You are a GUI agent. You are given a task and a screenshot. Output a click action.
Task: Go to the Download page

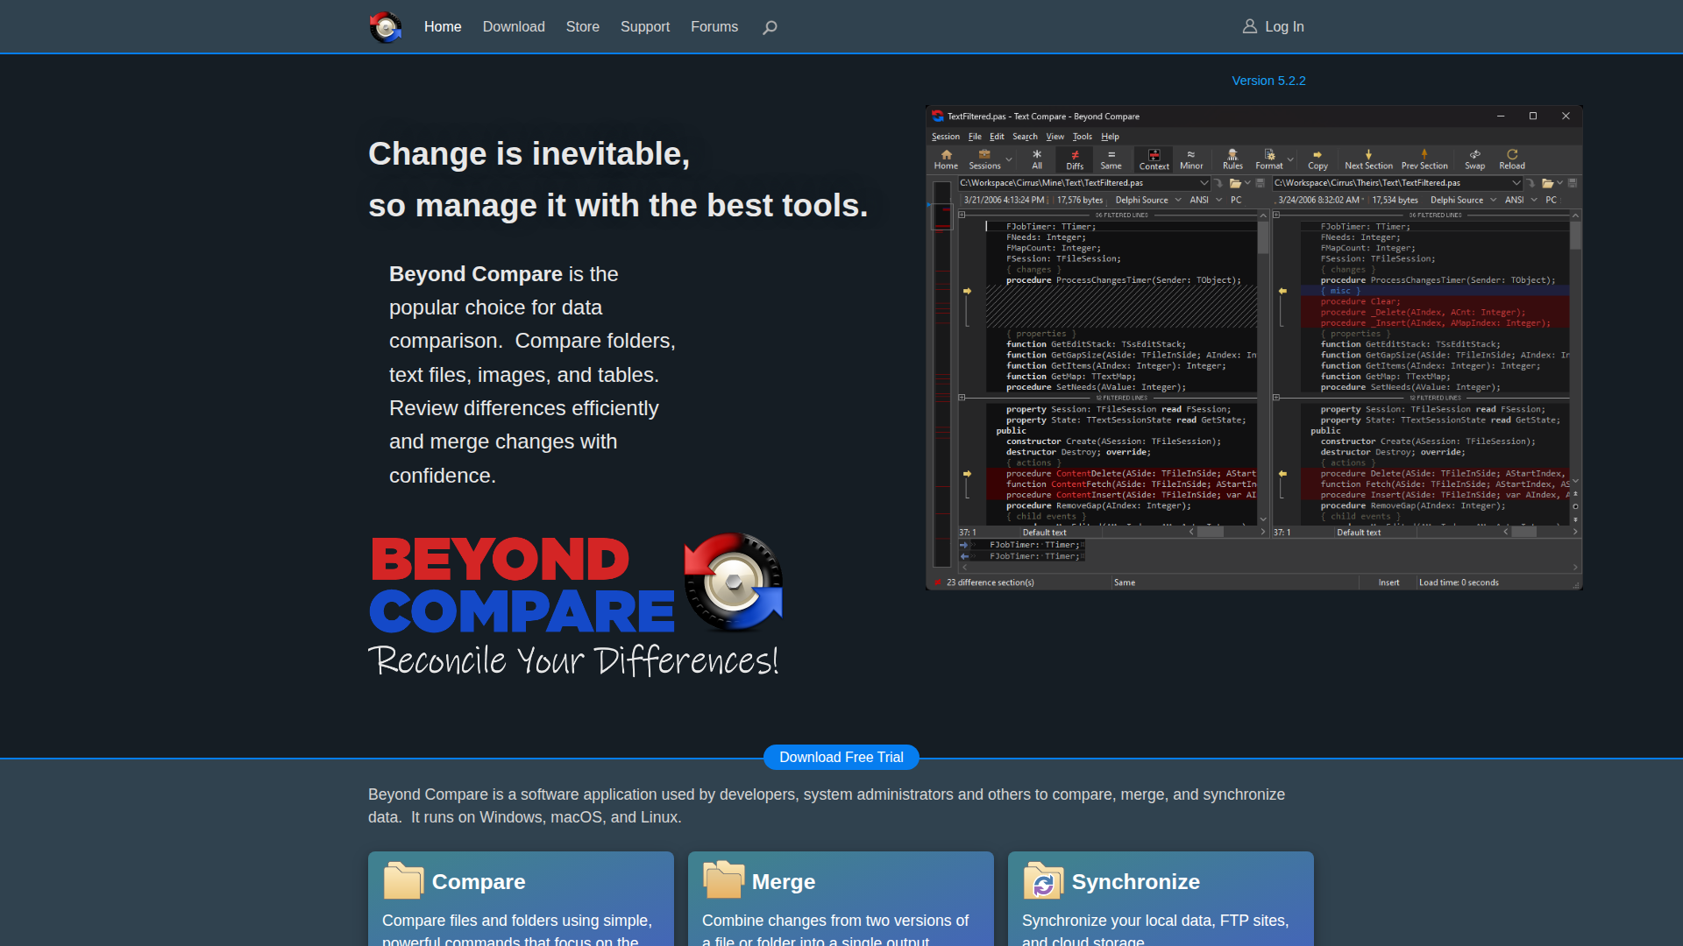click(x=514, y=27)
